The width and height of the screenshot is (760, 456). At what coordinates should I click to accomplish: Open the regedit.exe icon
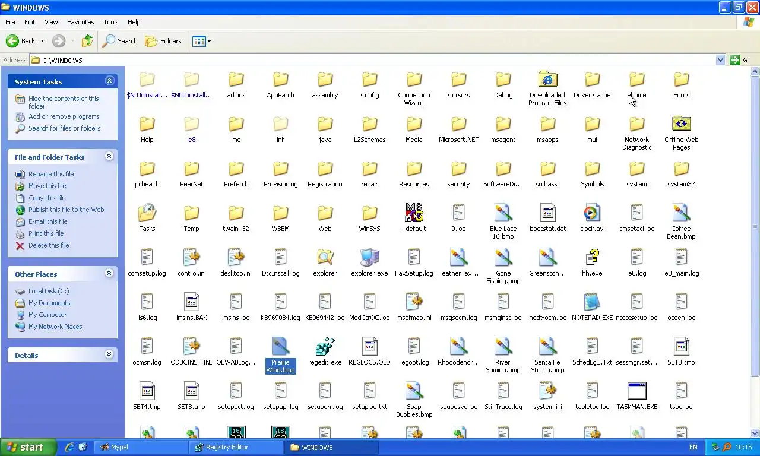325,346
